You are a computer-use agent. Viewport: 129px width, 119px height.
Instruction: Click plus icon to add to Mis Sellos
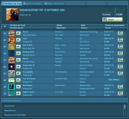(x=25, y=4)
